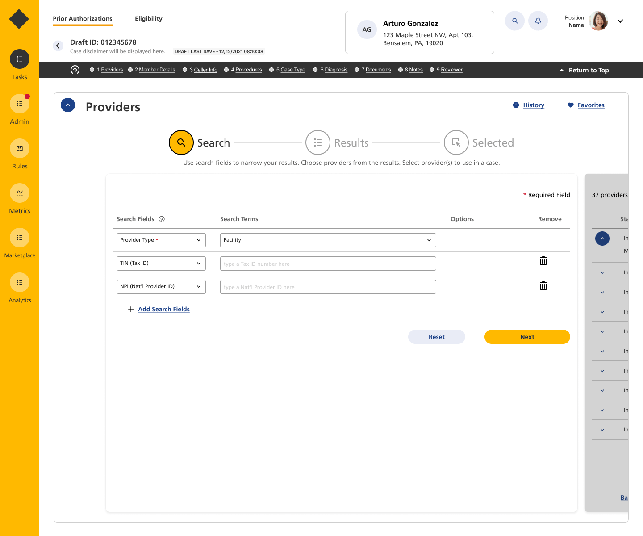The width and height of the screenshot is (643, 536).
Task: Expand the user profile menu chevron
Action: tap(620, 21)
